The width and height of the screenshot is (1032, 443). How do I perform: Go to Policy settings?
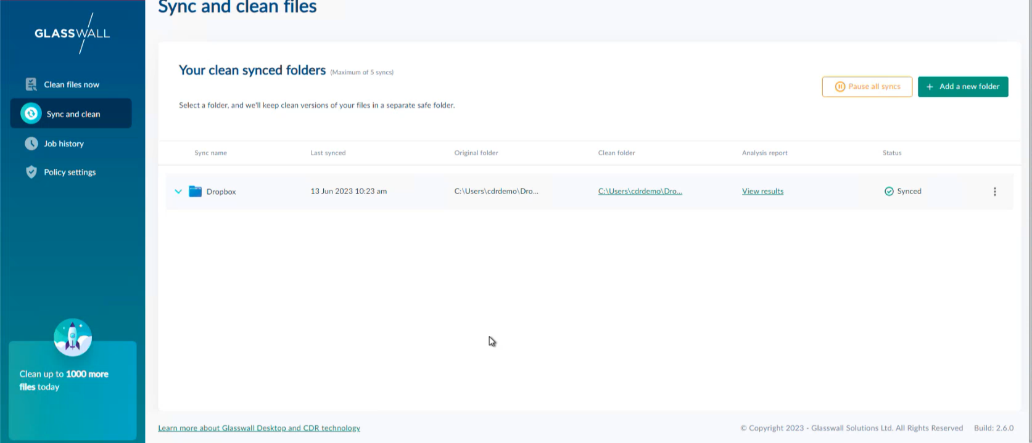pyautogui.click(x=70, y=172)
